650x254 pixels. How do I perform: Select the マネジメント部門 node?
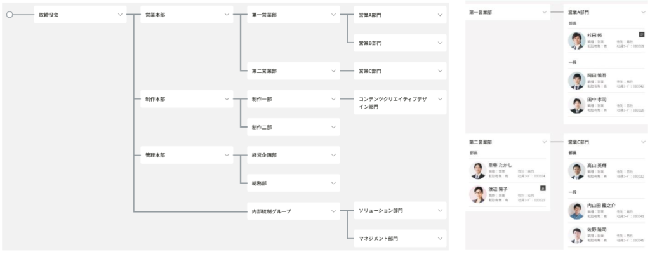coord(400,239)
